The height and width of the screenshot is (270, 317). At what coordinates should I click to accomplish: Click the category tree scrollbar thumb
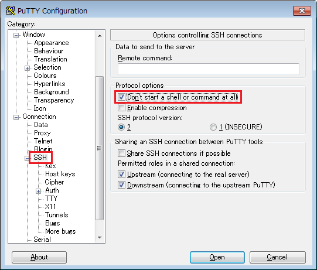click(99, 148)
